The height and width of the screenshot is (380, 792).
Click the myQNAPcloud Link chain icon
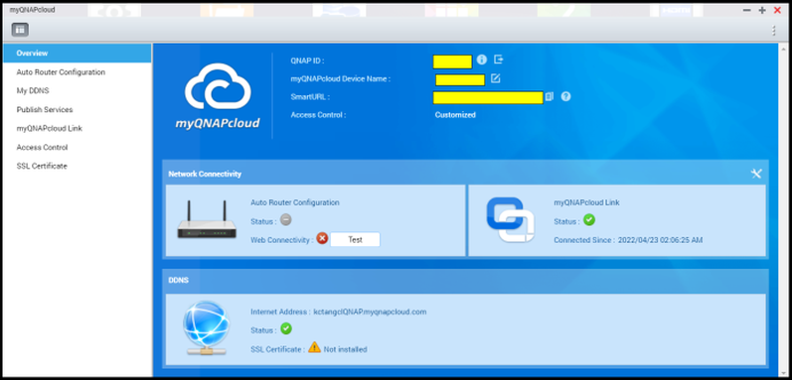510,219
